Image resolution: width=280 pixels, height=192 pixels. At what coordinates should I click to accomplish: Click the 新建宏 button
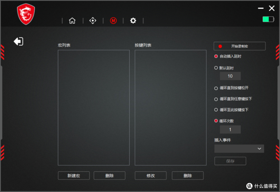[x=74, y=176]
